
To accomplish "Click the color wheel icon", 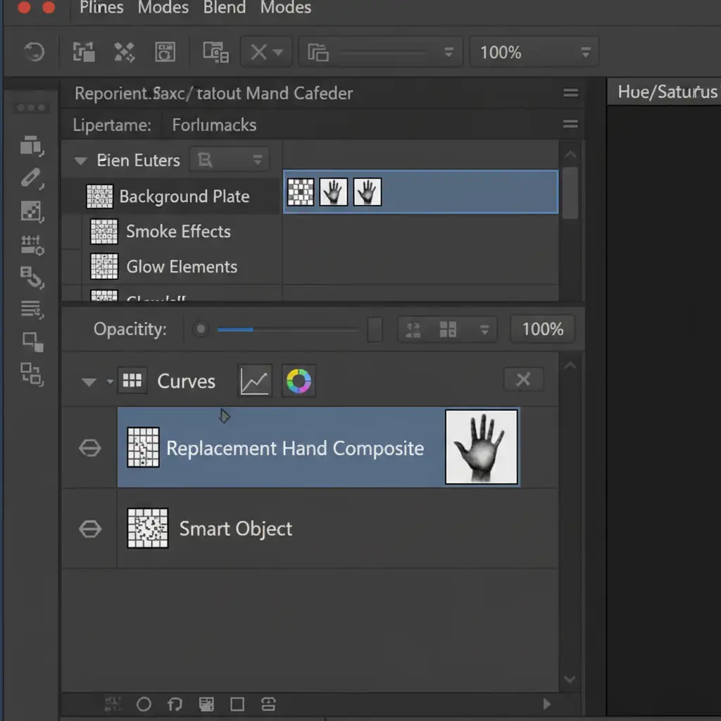I will coord(299,382).
